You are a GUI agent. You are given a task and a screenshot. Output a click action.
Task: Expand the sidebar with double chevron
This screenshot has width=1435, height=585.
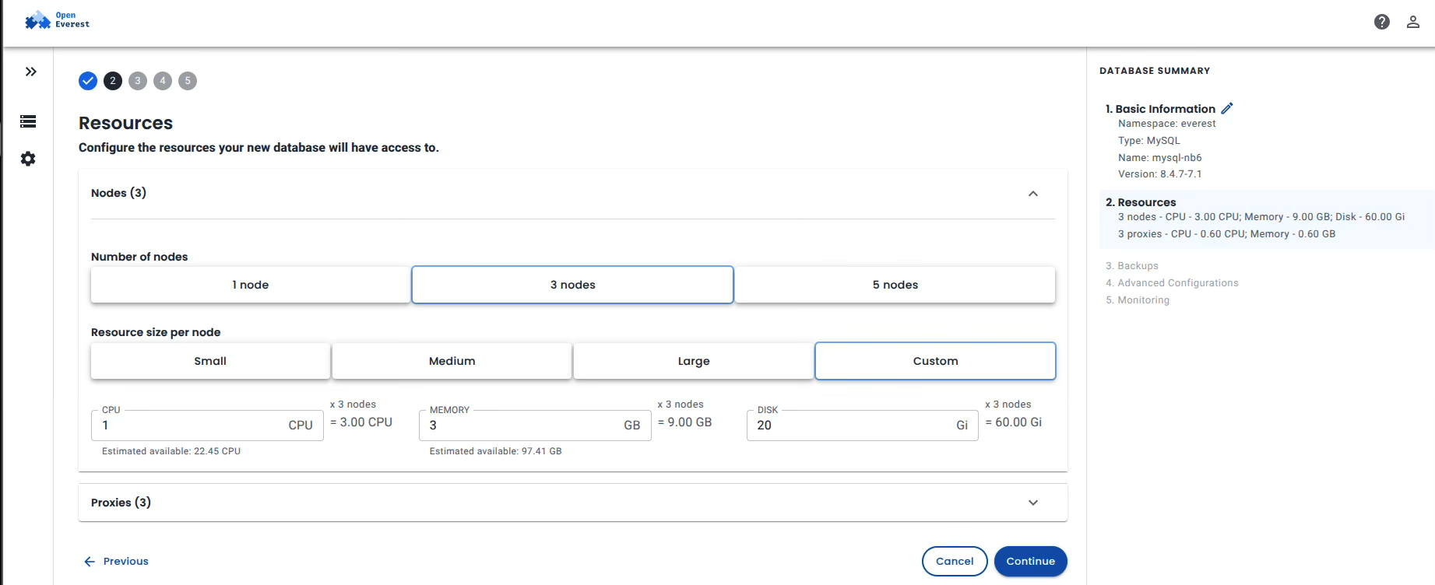30,72
